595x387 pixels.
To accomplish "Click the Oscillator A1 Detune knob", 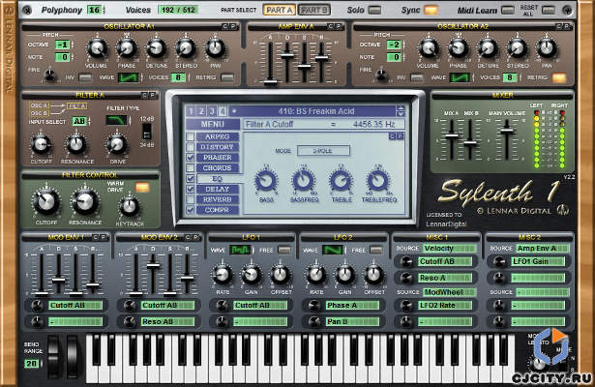I will pyautogui.click(x=156, y=48).
